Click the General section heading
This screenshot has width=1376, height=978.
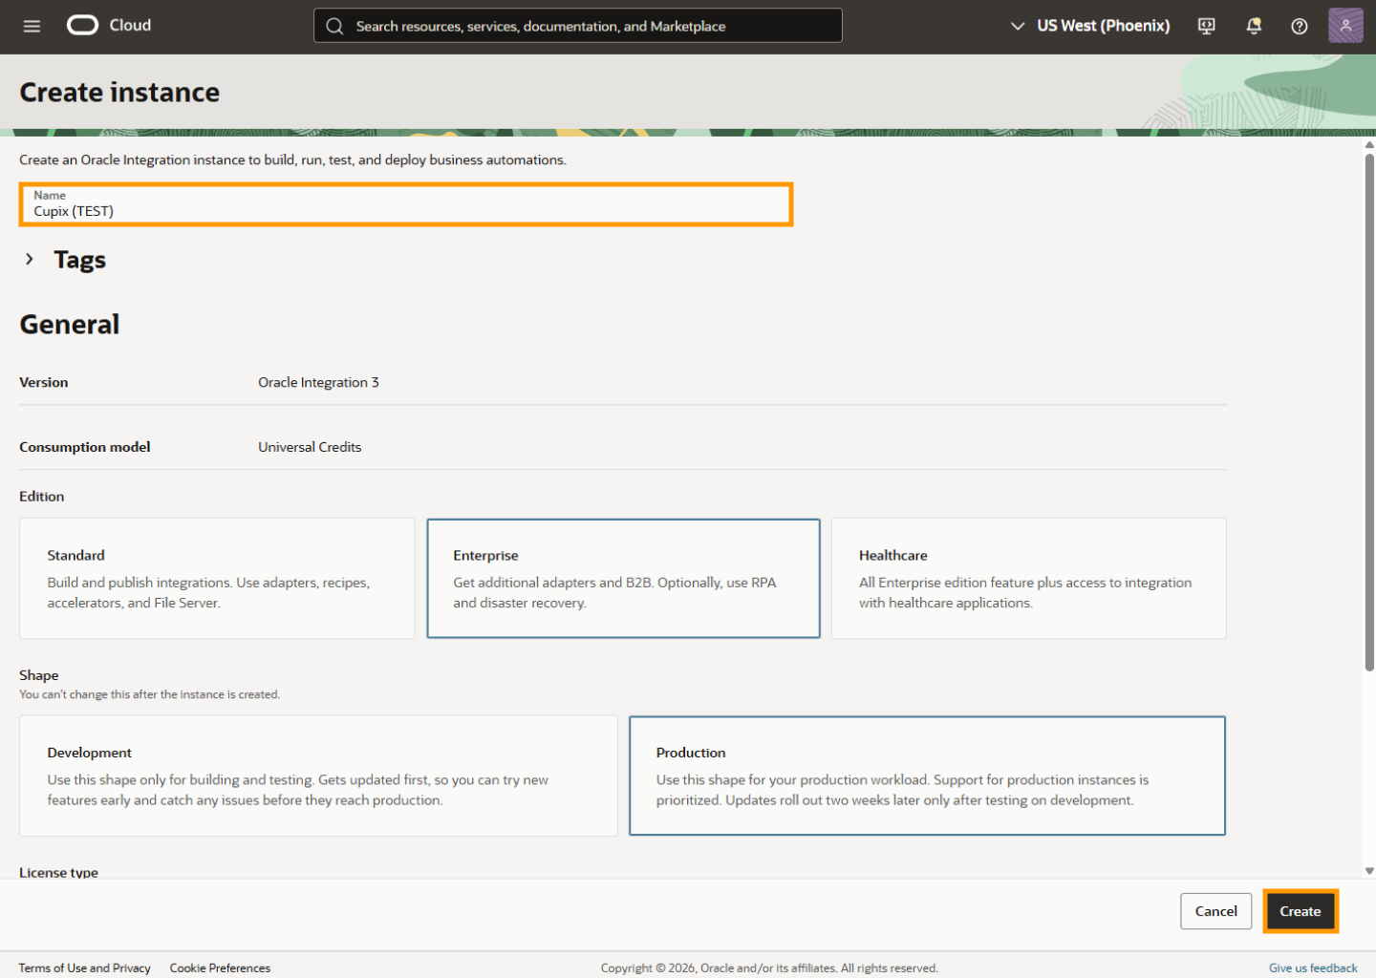[70, 325]
